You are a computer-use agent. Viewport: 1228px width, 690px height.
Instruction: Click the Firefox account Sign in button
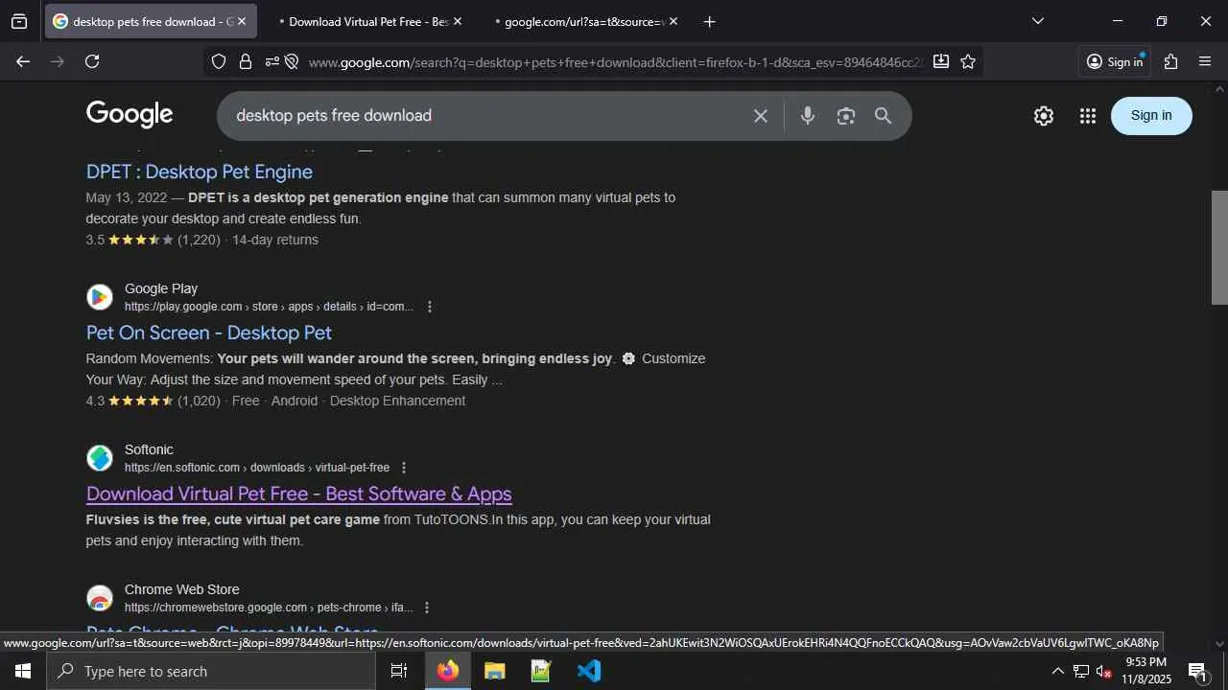coord(1115,61)
